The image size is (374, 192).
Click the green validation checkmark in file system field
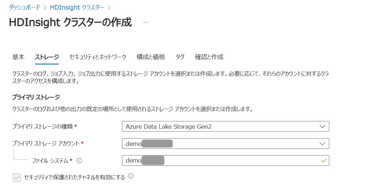pyautogui.click(x=324, y=161)
